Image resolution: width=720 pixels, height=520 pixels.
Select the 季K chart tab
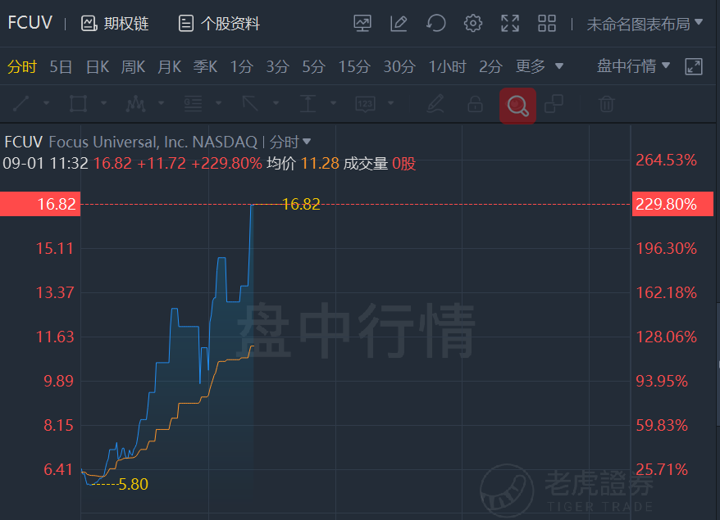[x=205, y=67]
